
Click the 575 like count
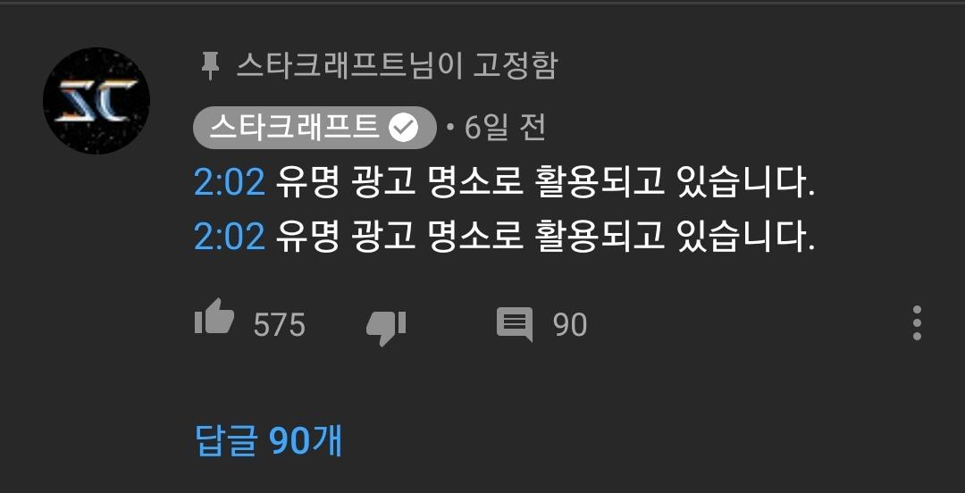coord(280,324)
